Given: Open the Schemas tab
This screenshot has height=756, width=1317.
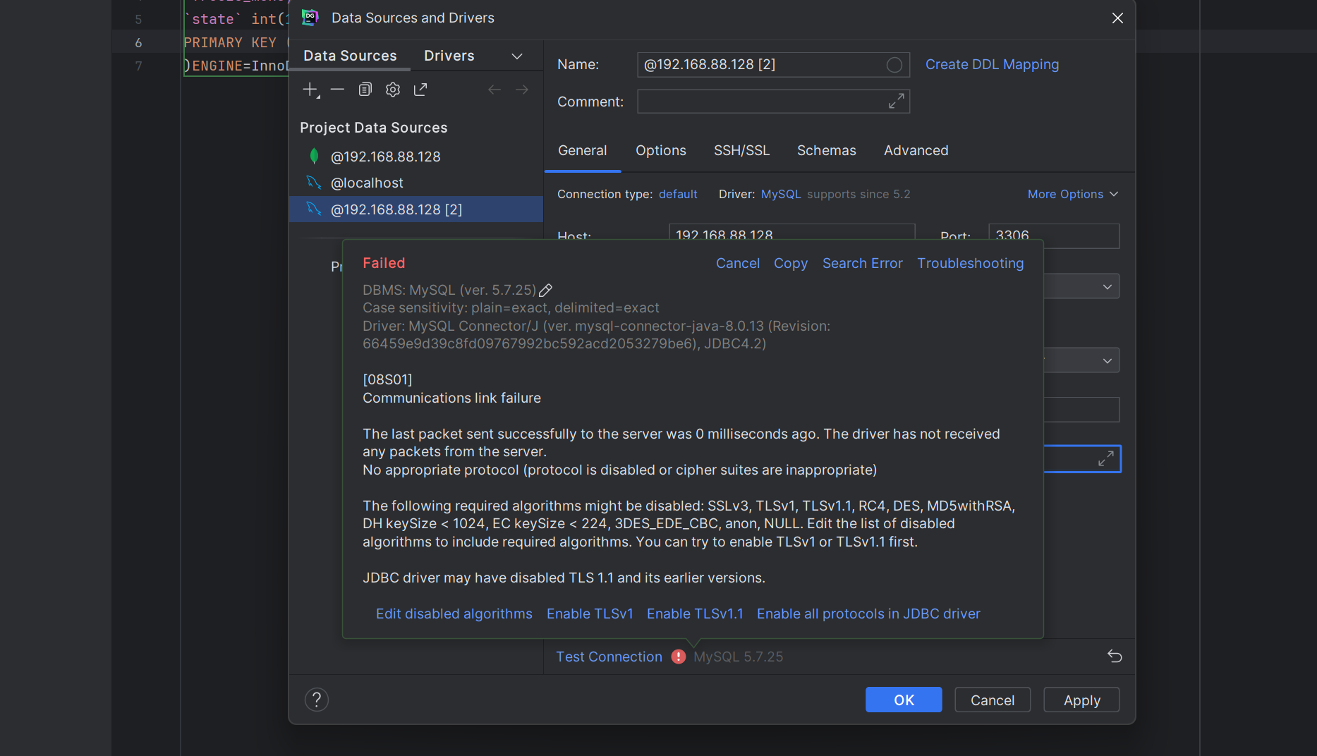Looking at the screenshot, I should click(827, 150).
